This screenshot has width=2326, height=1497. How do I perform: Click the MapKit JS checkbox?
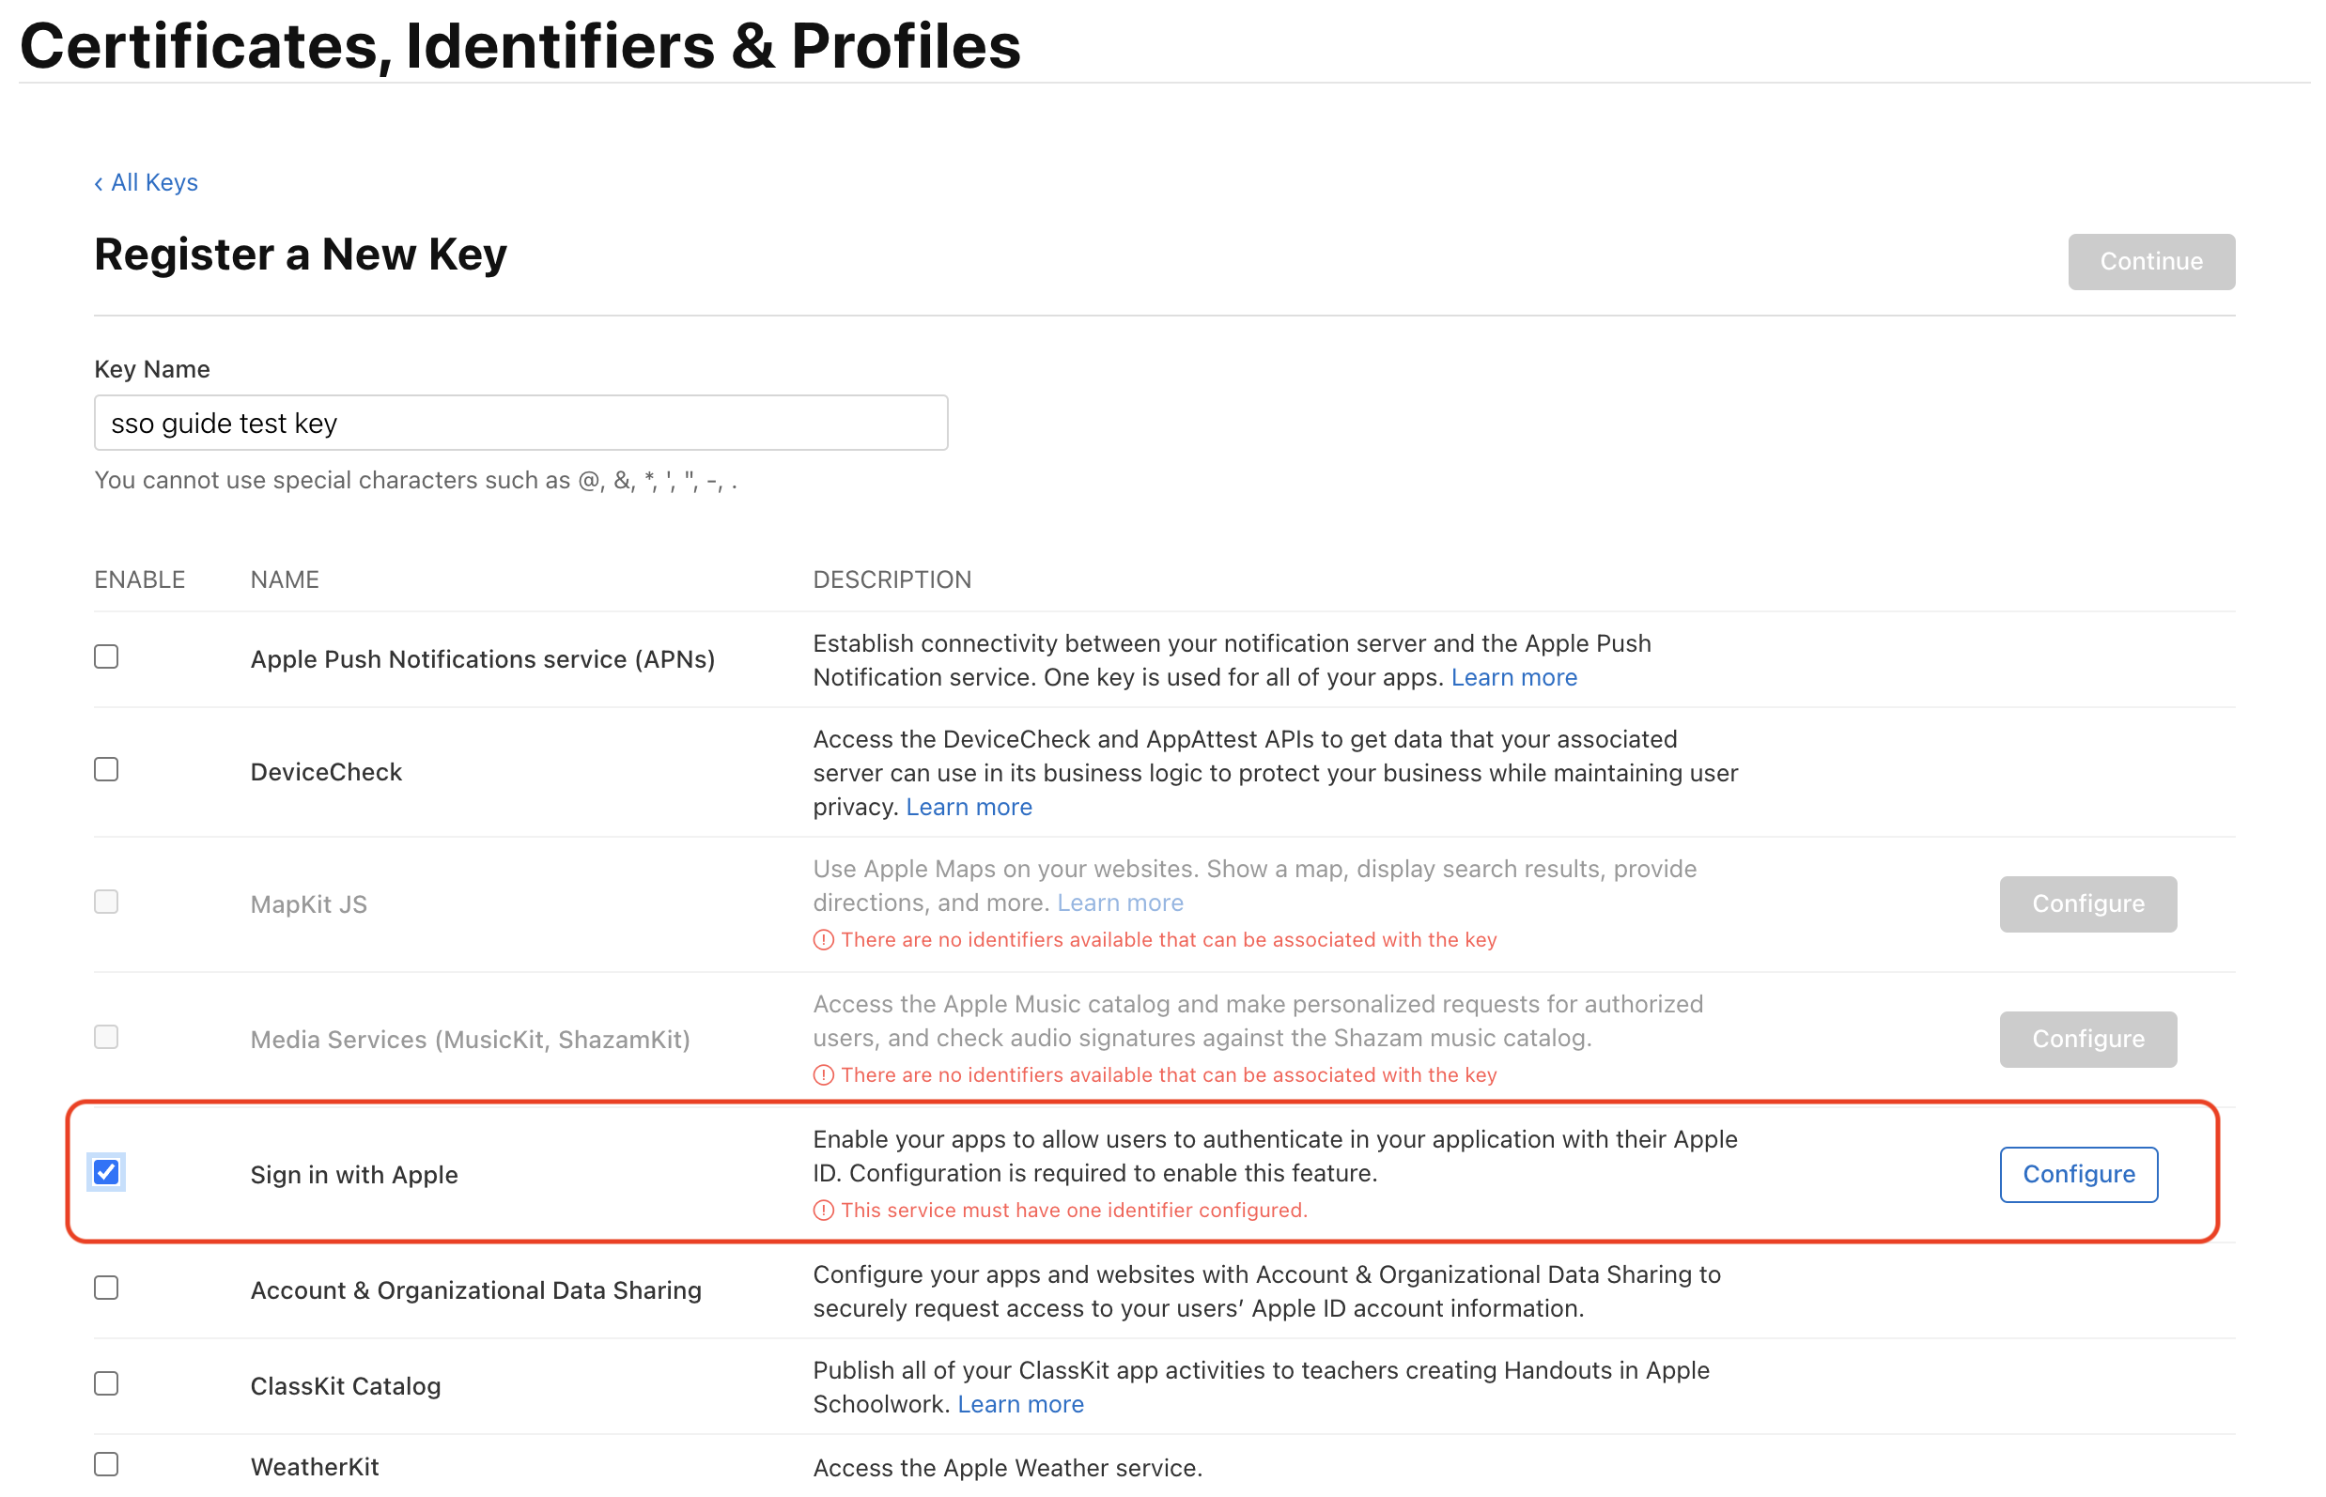pos(106,903)
